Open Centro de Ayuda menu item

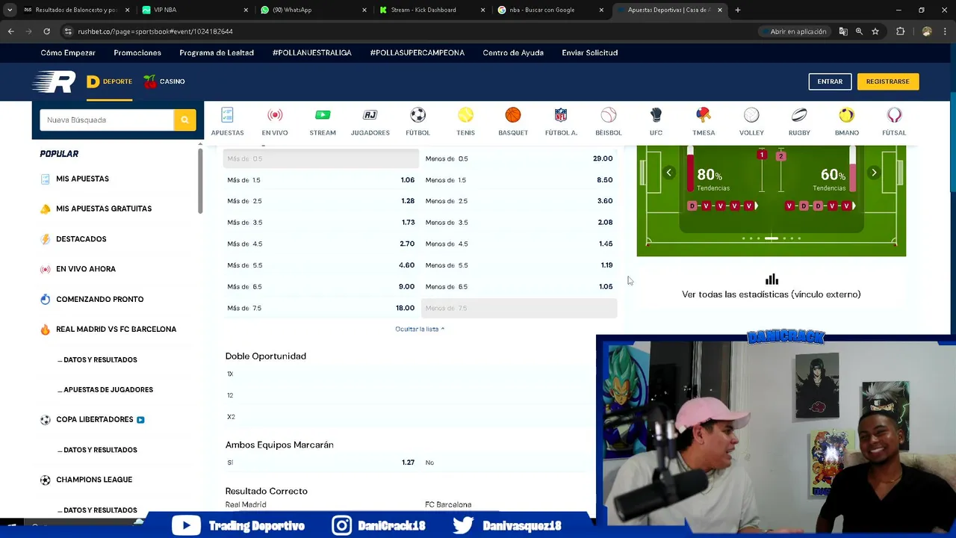click(513, 53)
